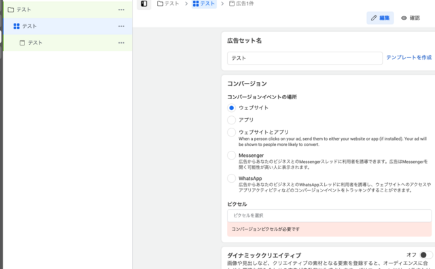Select the ad テスト tree row
Image resolution: width=435 pixels, height=269 pixels.
click(67, 43)
